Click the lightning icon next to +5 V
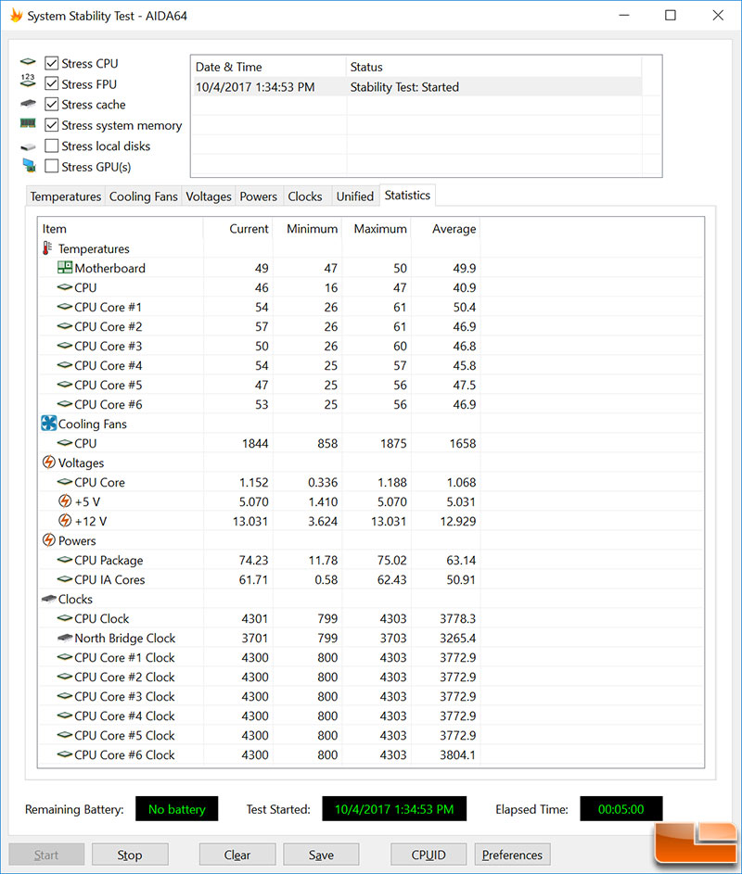The height and width of the screenshot is (874, 742). click(65, 501)
